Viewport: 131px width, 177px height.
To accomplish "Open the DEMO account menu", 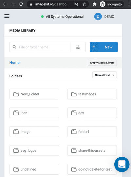I will click(x=109, y=17).
